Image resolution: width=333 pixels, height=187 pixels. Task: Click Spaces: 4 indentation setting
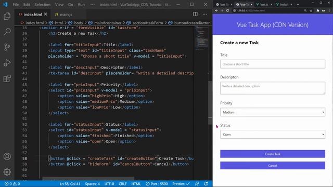click(93, 184)
